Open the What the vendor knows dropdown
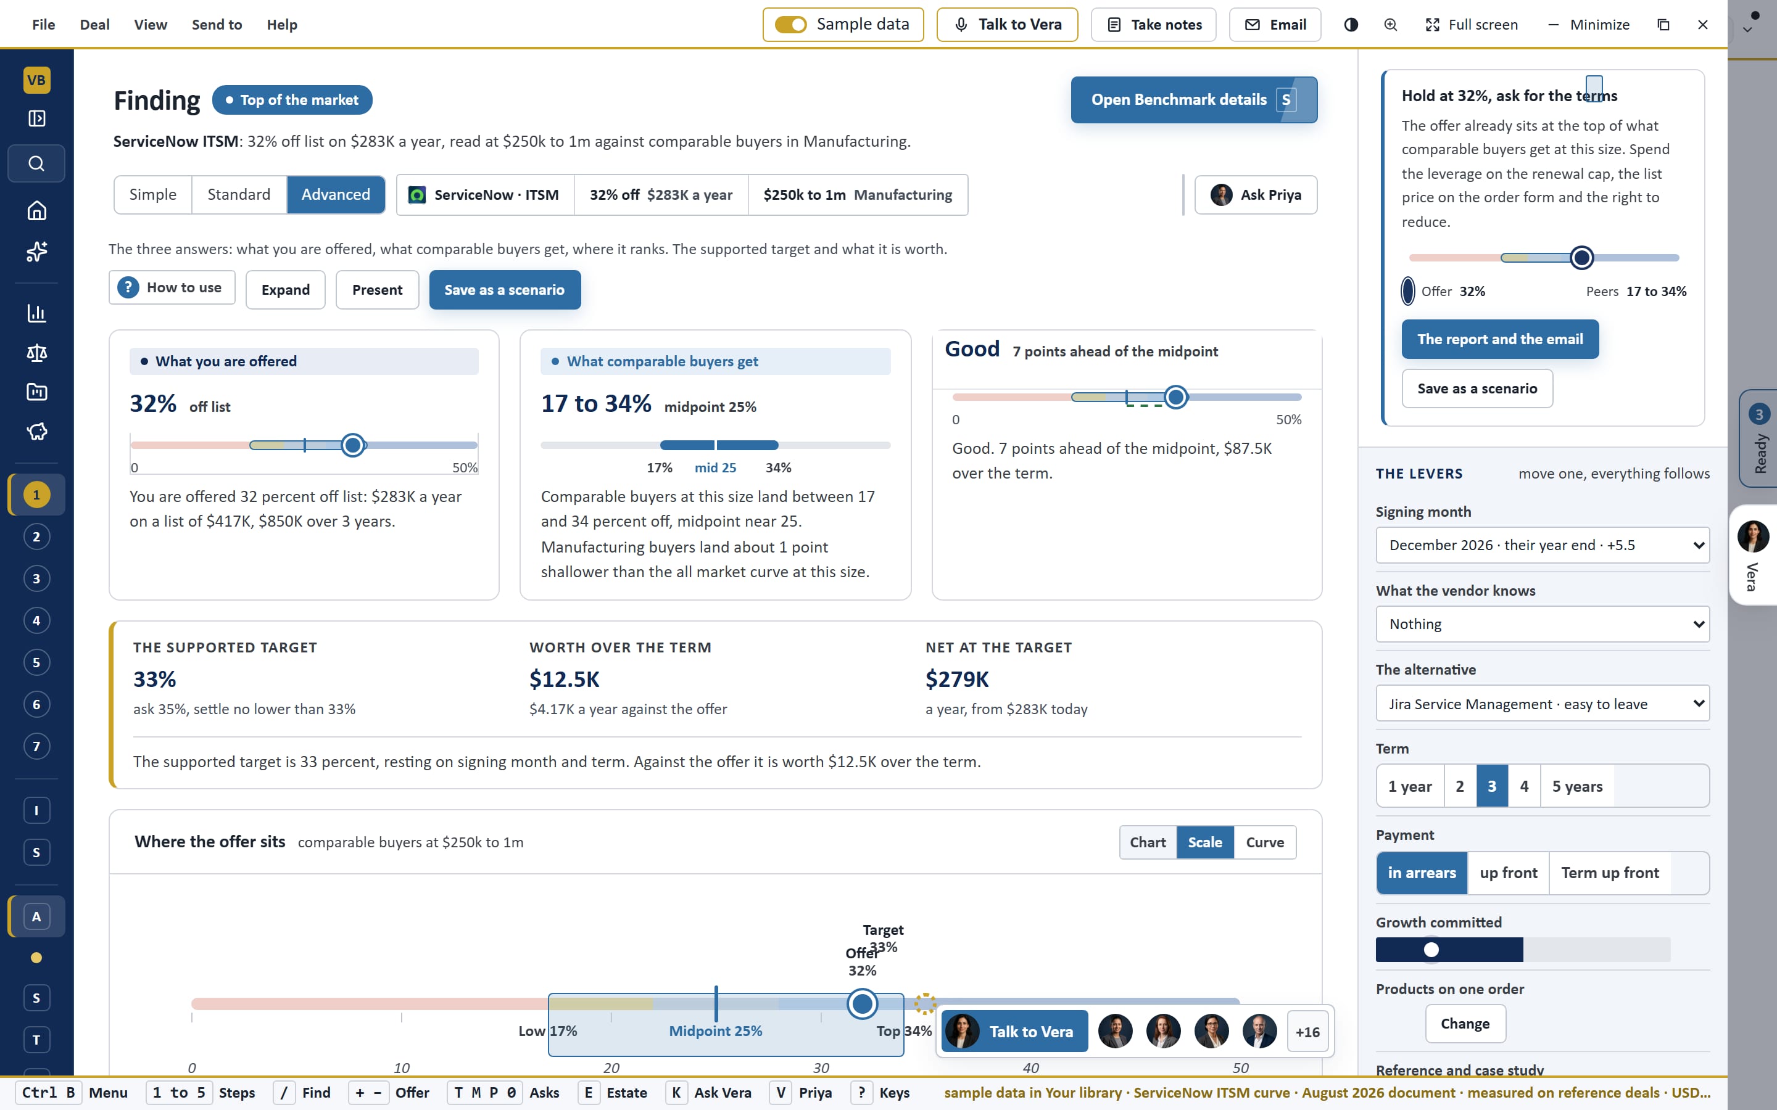Viewport: 1777px width, 1110px height. click(x=1542, y=624)
